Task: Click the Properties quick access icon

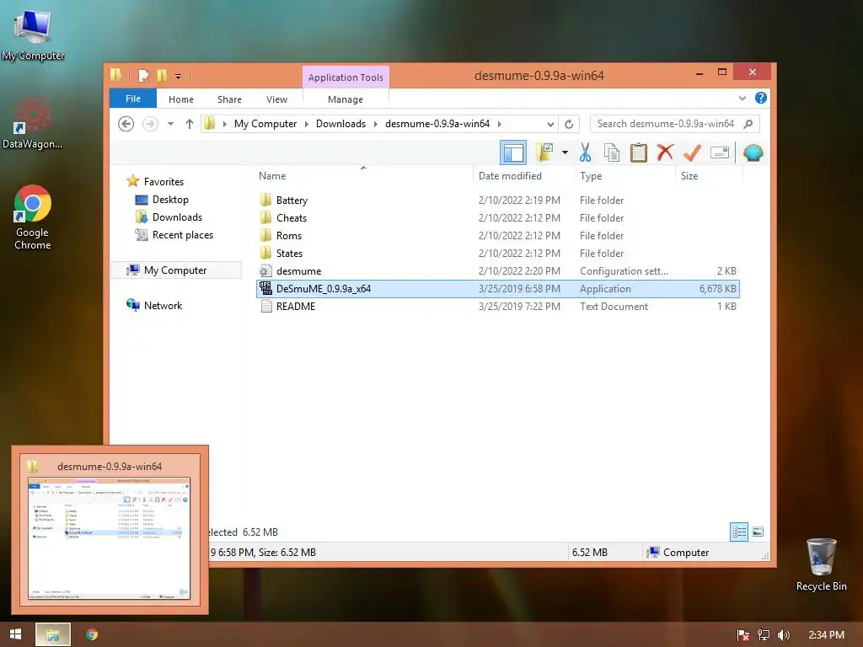Action: pos(143,75)
